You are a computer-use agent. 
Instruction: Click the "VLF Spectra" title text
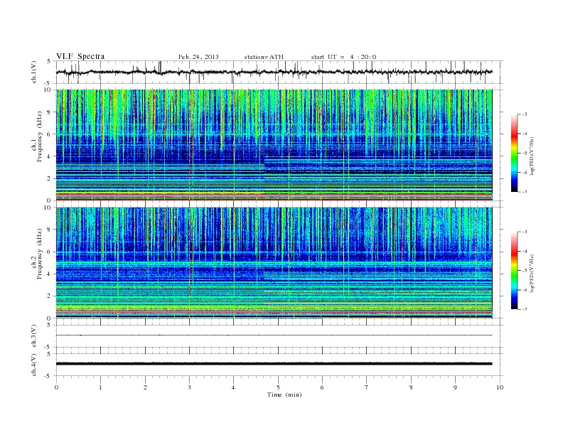(80, 56)
